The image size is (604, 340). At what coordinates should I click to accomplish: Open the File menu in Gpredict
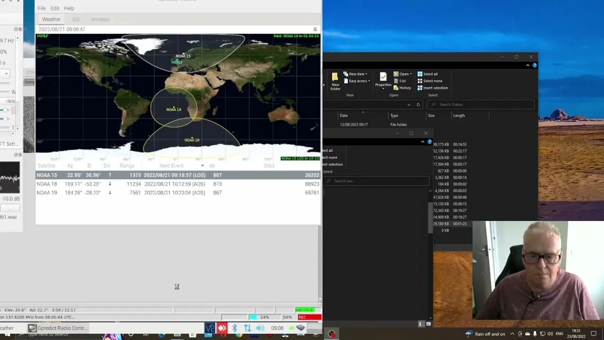(42, 8)
